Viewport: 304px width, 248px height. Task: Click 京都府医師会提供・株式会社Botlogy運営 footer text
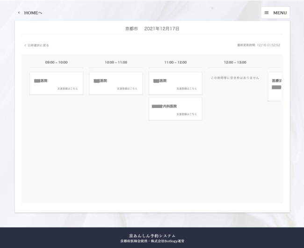[152, 241]
